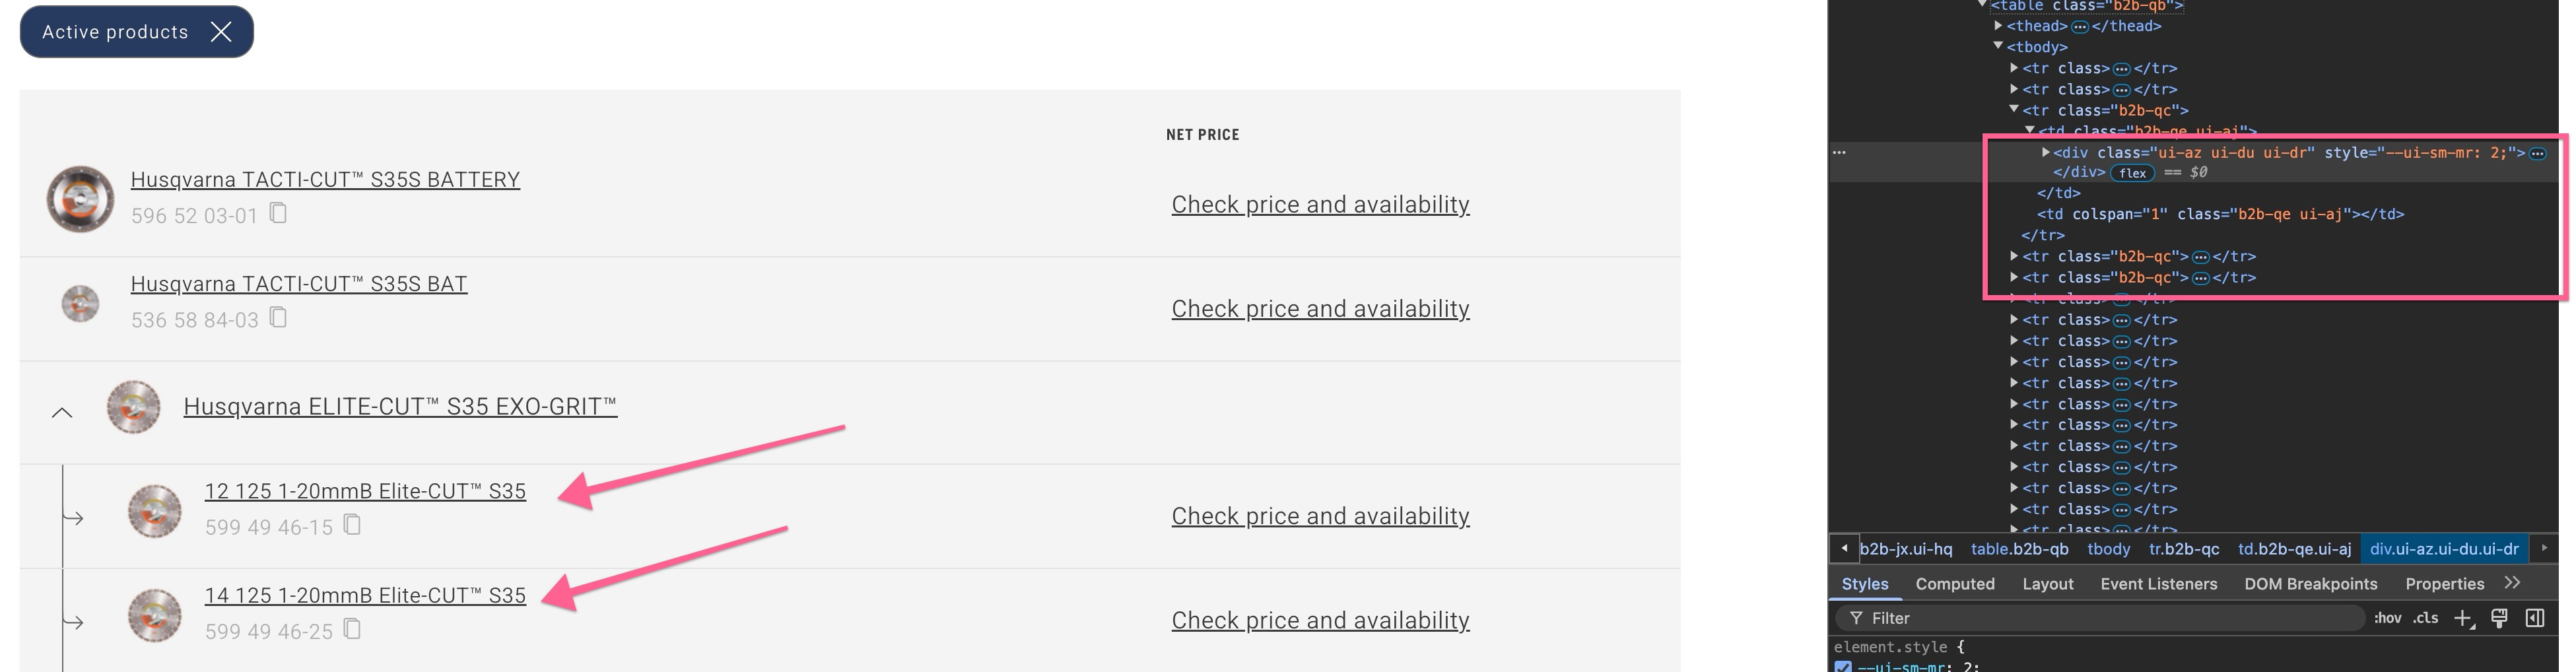Click the flex badge on the div

pos(2132,173)
